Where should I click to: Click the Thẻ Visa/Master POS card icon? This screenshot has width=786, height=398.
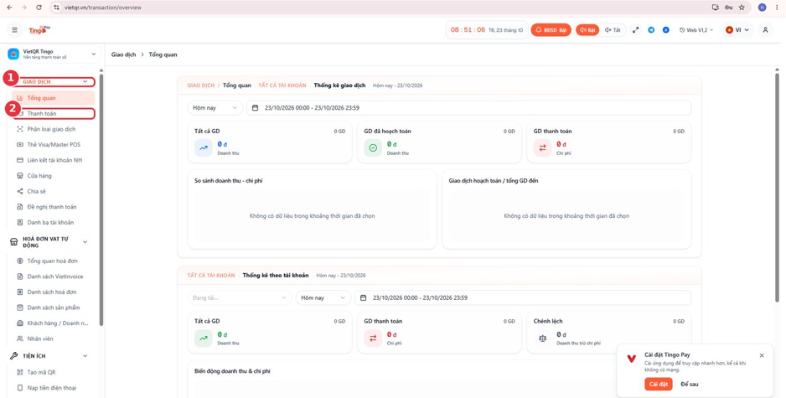point(20,145)
